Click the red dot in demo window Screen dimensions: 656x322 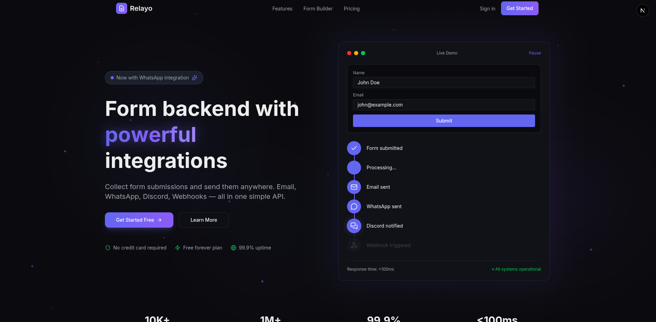(349, 53)
